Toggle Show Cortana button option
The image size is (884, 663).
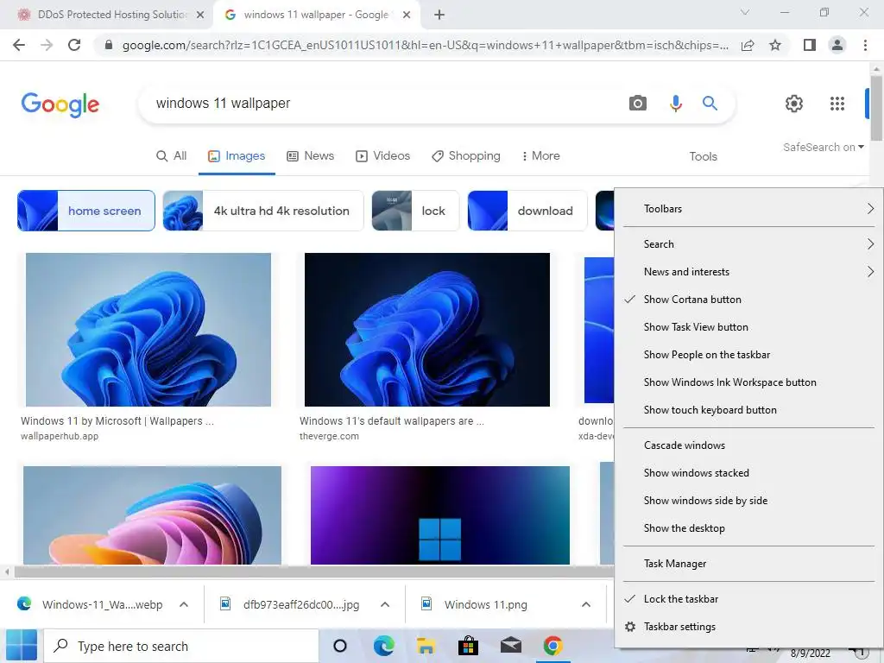748,300
